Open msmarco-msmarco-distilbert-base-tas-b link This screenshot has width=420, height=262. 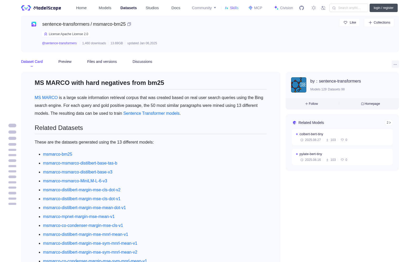click(x=80, y=163)
